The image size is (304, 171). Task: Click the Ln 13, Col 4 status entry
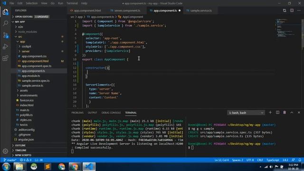[222, 160]
